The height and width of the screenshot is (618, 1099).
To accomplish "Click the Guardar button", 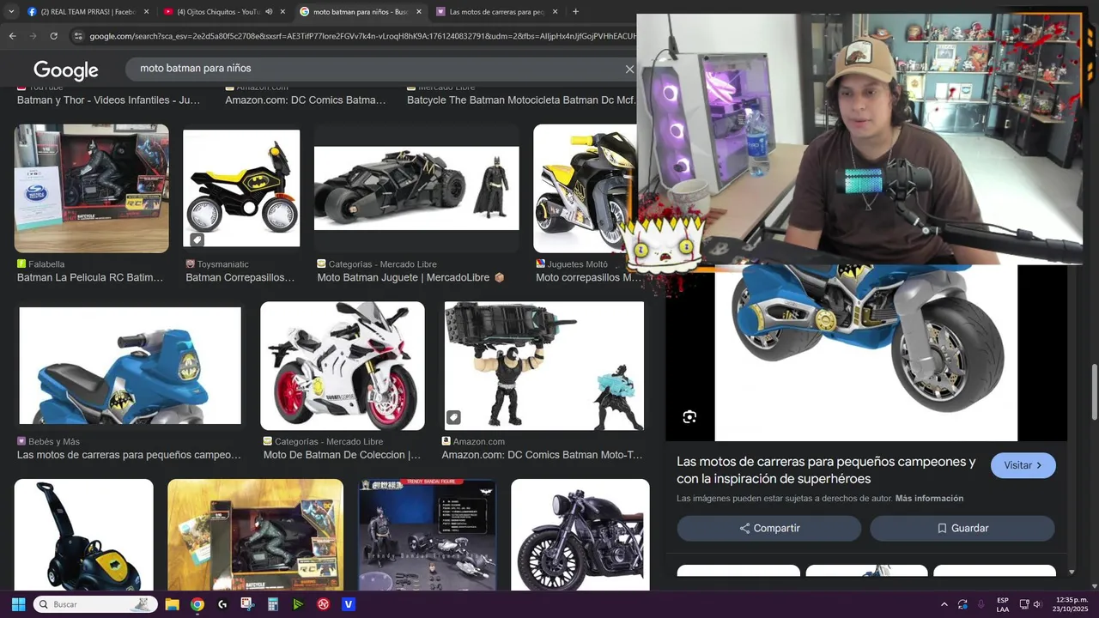I will coord(962,529).
